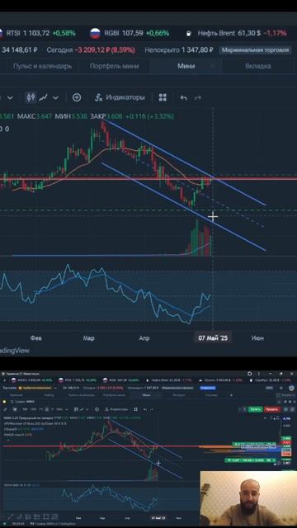Click the Июн label on time axis
This screenshot has height=528, width=297.
coord(257,338)
